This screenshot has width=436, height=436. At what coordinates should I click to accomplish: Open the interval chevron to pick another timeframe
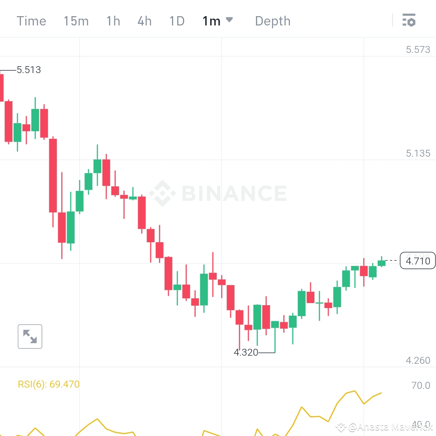(230, 20)
